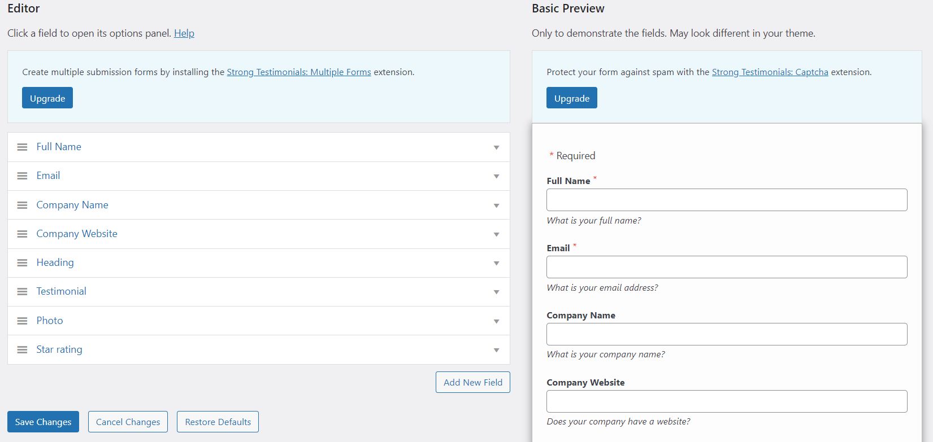Open the Strong Testimonials: Multiple Forms link

point(299,72)
